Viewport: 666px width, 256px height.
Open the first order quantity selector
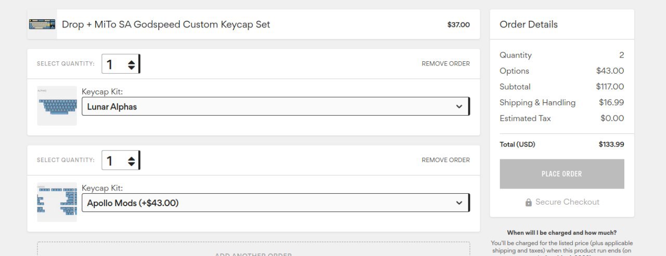click(x=121, y=64)
